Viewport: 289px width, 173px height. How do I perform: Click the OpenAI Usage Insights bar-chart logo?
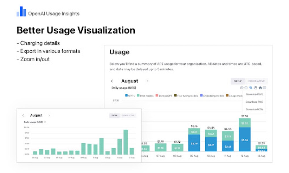click(x=21, y=12)
